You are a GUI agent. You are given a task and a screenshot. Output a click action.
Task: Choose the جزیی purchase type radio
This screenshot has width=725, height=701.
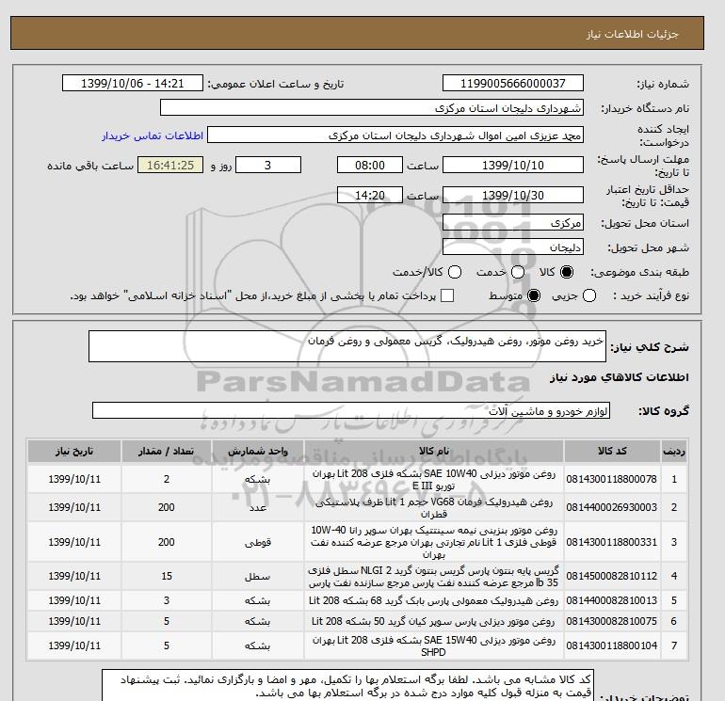click(589, 295)
